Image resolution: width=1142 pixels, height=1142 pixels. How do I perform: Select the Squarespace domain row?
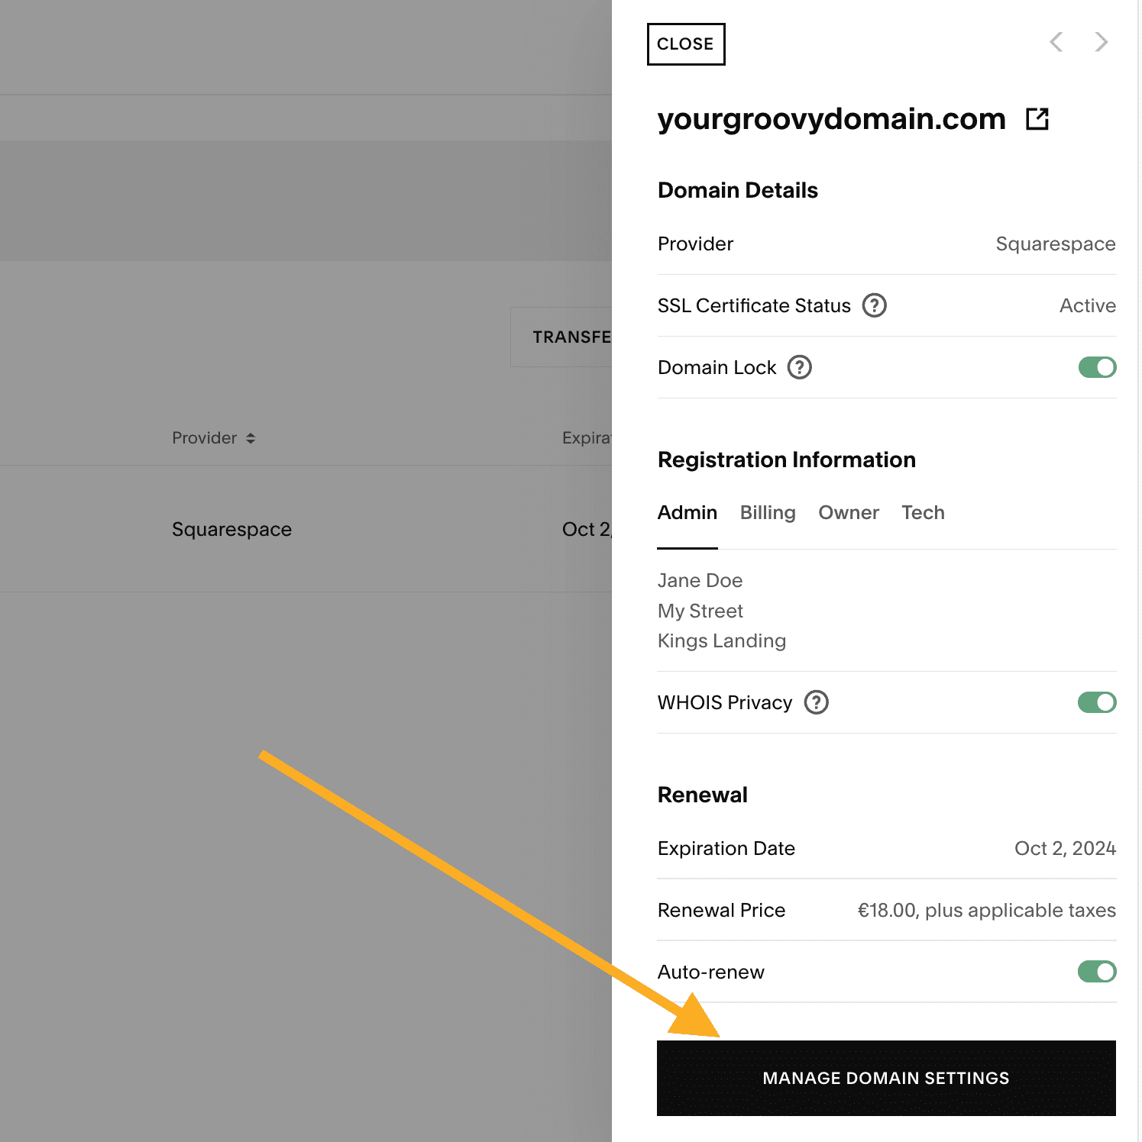[x=231, y=529]
